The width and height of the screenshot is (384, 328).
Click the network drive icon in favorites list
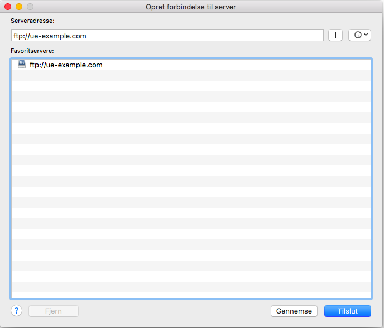[22, 65]
